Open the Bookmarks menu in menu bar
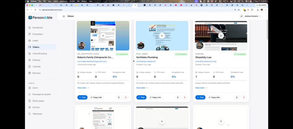Viewport: 293px width, 129px height. pos(64,1)
